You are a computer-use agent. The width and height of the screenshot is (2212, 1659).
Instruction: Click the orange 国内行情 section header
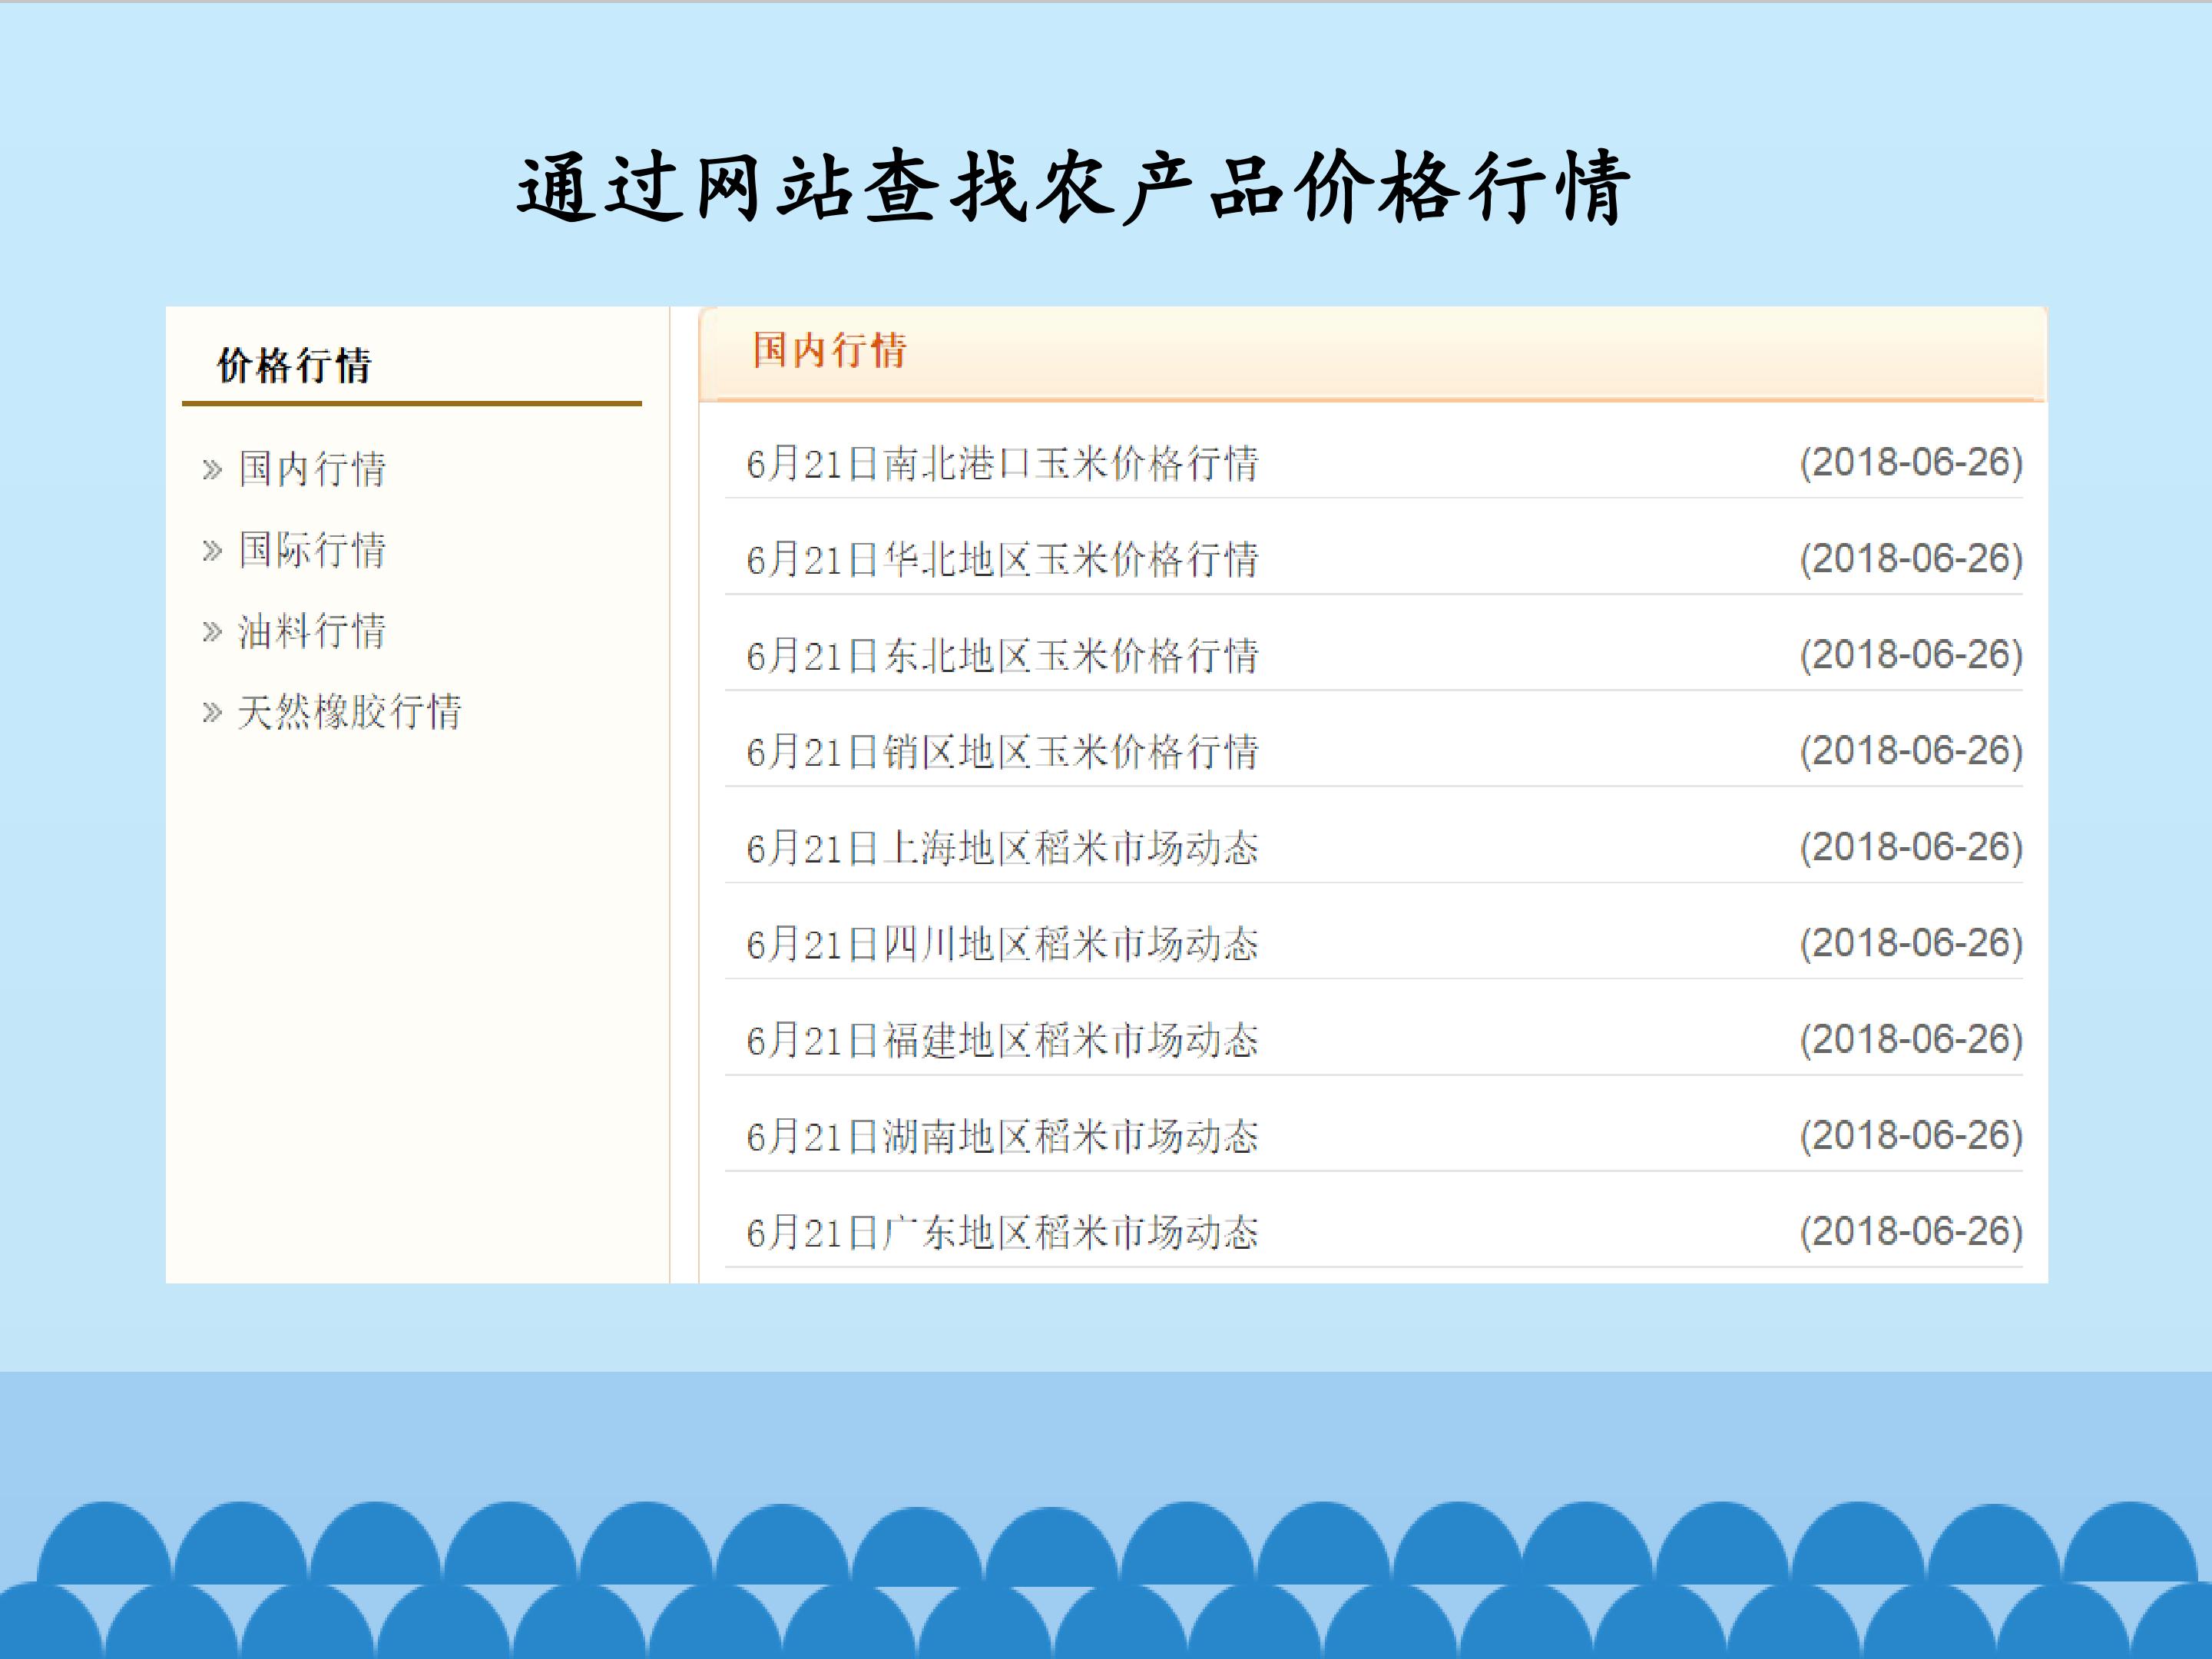coord(829,351)
